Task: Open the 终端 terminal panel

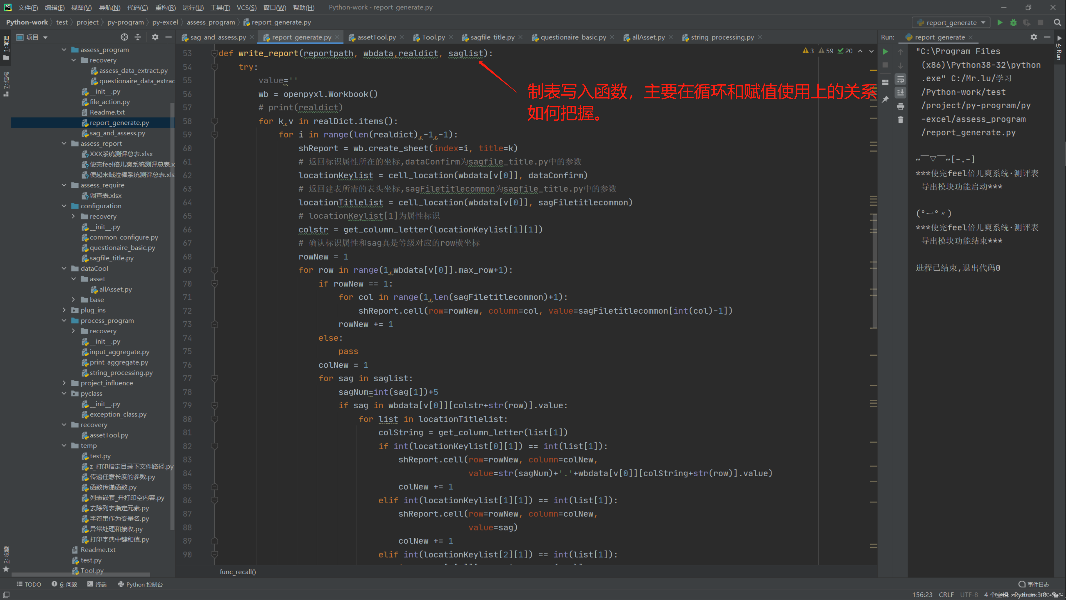Action: pyautogui.click(x=97, y=584)
